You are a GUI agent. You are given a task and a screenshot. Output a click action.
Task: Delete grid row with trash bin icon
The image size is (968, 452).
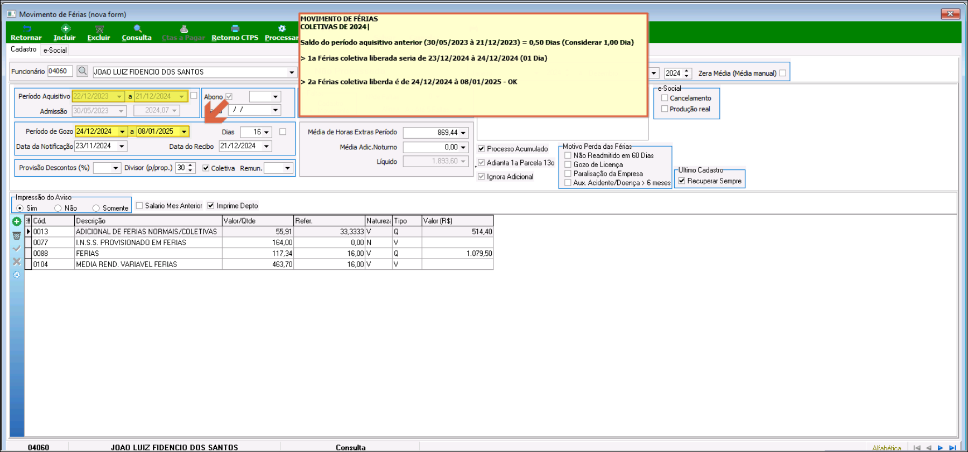[x=17, y=235]
